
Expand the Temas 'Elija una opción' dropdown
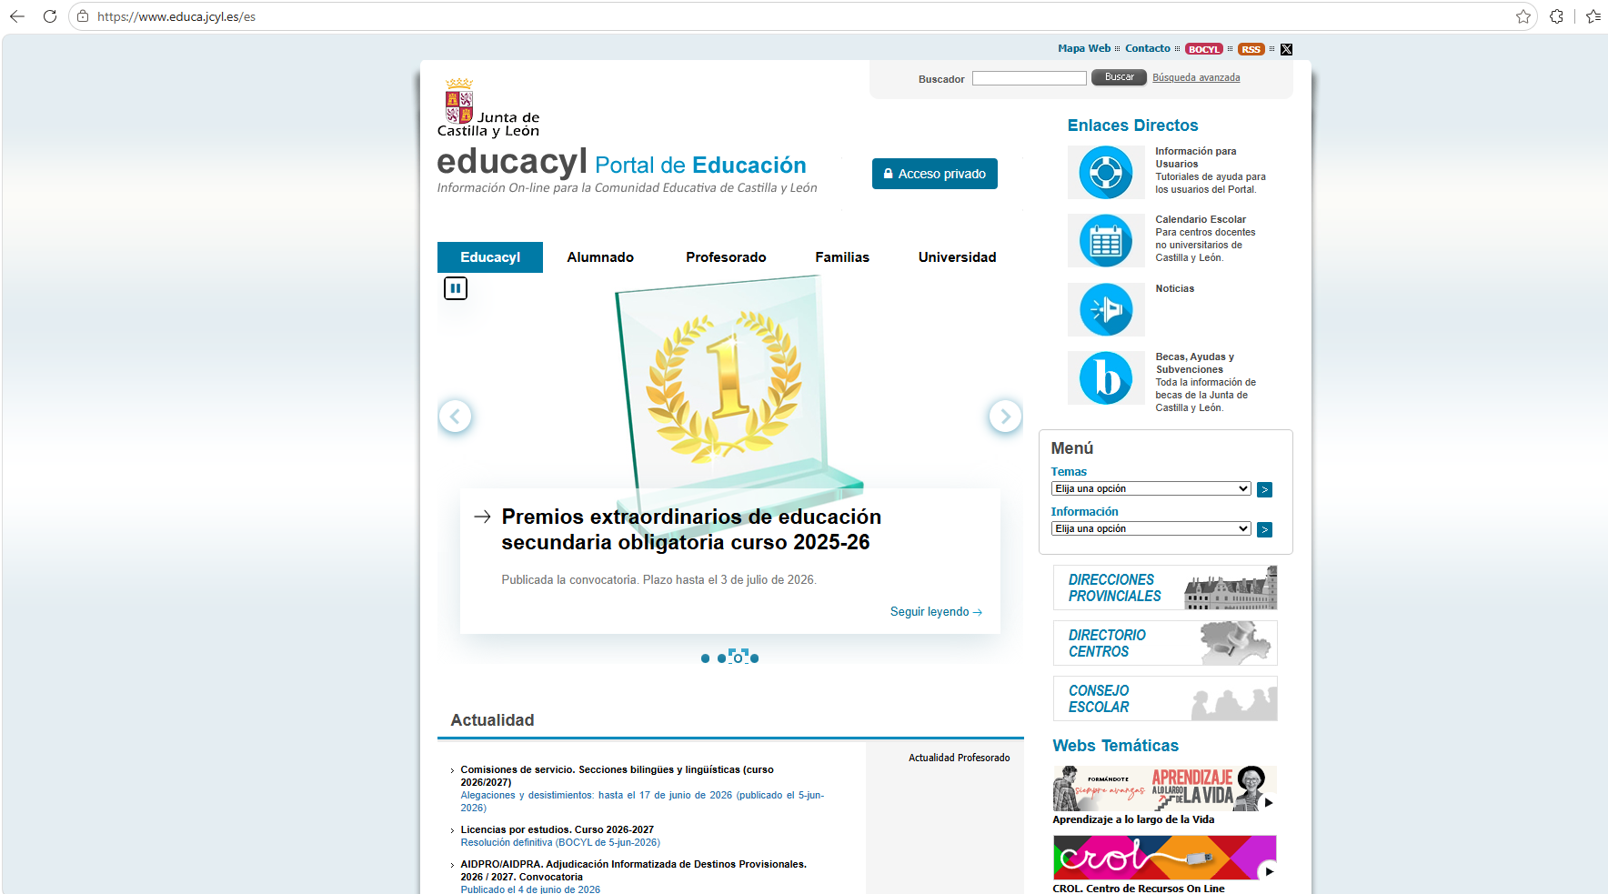pos(1151,488)
